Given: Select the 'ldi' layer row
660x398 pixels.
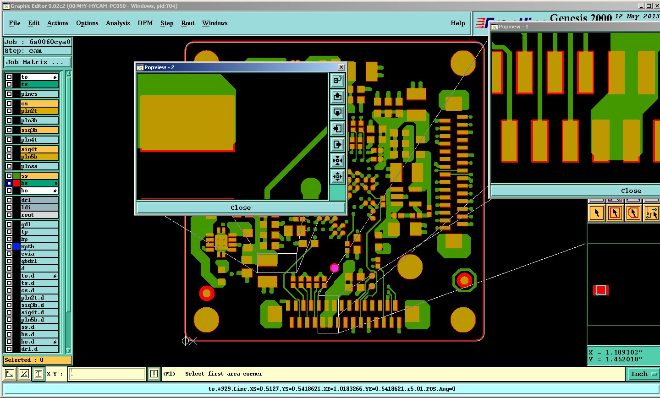Looking at the screenshot, I should [39, 207].
